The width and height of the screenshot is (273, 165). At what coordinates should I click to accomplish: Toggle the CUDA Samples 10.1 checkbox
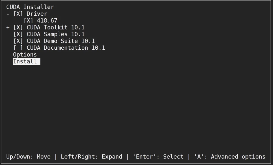(x=18, y=34)
